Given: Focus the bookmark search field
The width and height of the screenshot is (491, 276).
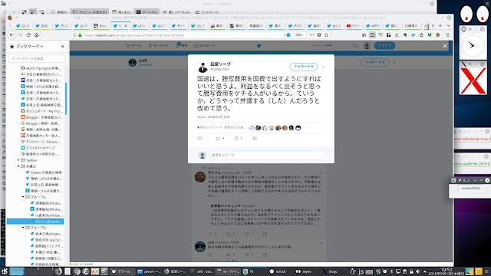Looking at the screenshot, I should [38, 58].
